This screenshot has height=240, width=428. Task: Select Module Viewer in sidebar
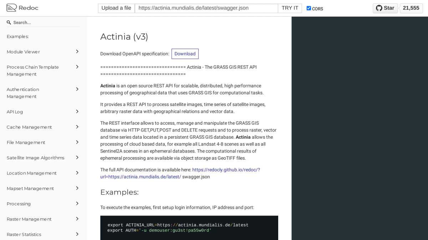(x=43, y=52)
